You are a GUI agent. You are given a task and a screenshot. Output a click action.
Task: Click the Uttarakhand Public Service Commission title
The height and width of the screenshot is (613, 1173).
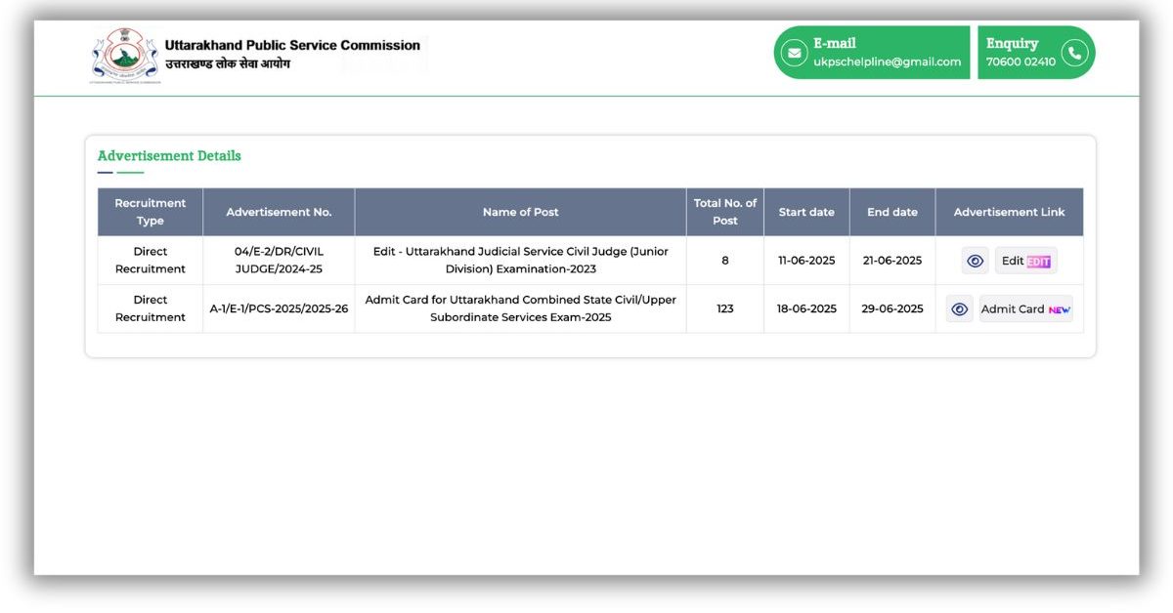click(x=292, y=45)
